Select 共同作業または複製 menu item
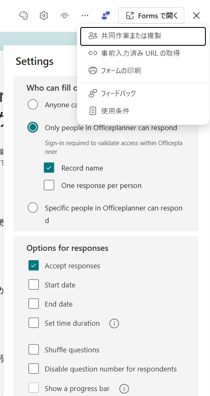 tap(143, 36)
